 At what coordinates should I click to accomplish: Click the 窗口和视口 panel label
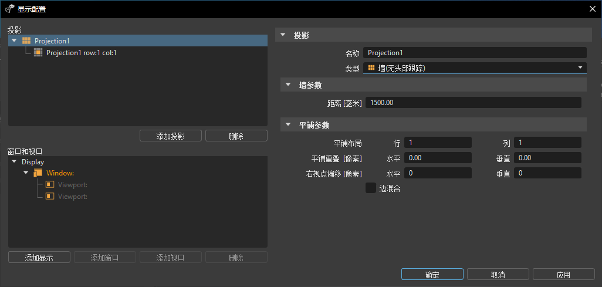pos(25,151)
